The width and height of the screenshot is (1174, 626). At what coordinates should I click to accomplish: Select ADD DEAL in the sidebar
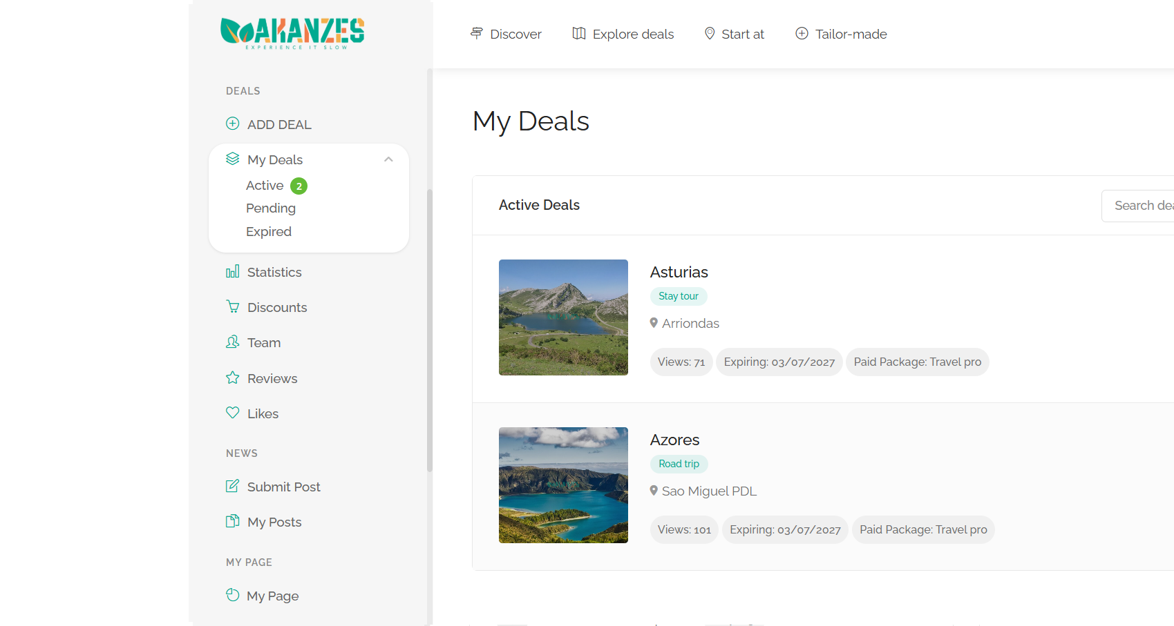coord(279,124)
